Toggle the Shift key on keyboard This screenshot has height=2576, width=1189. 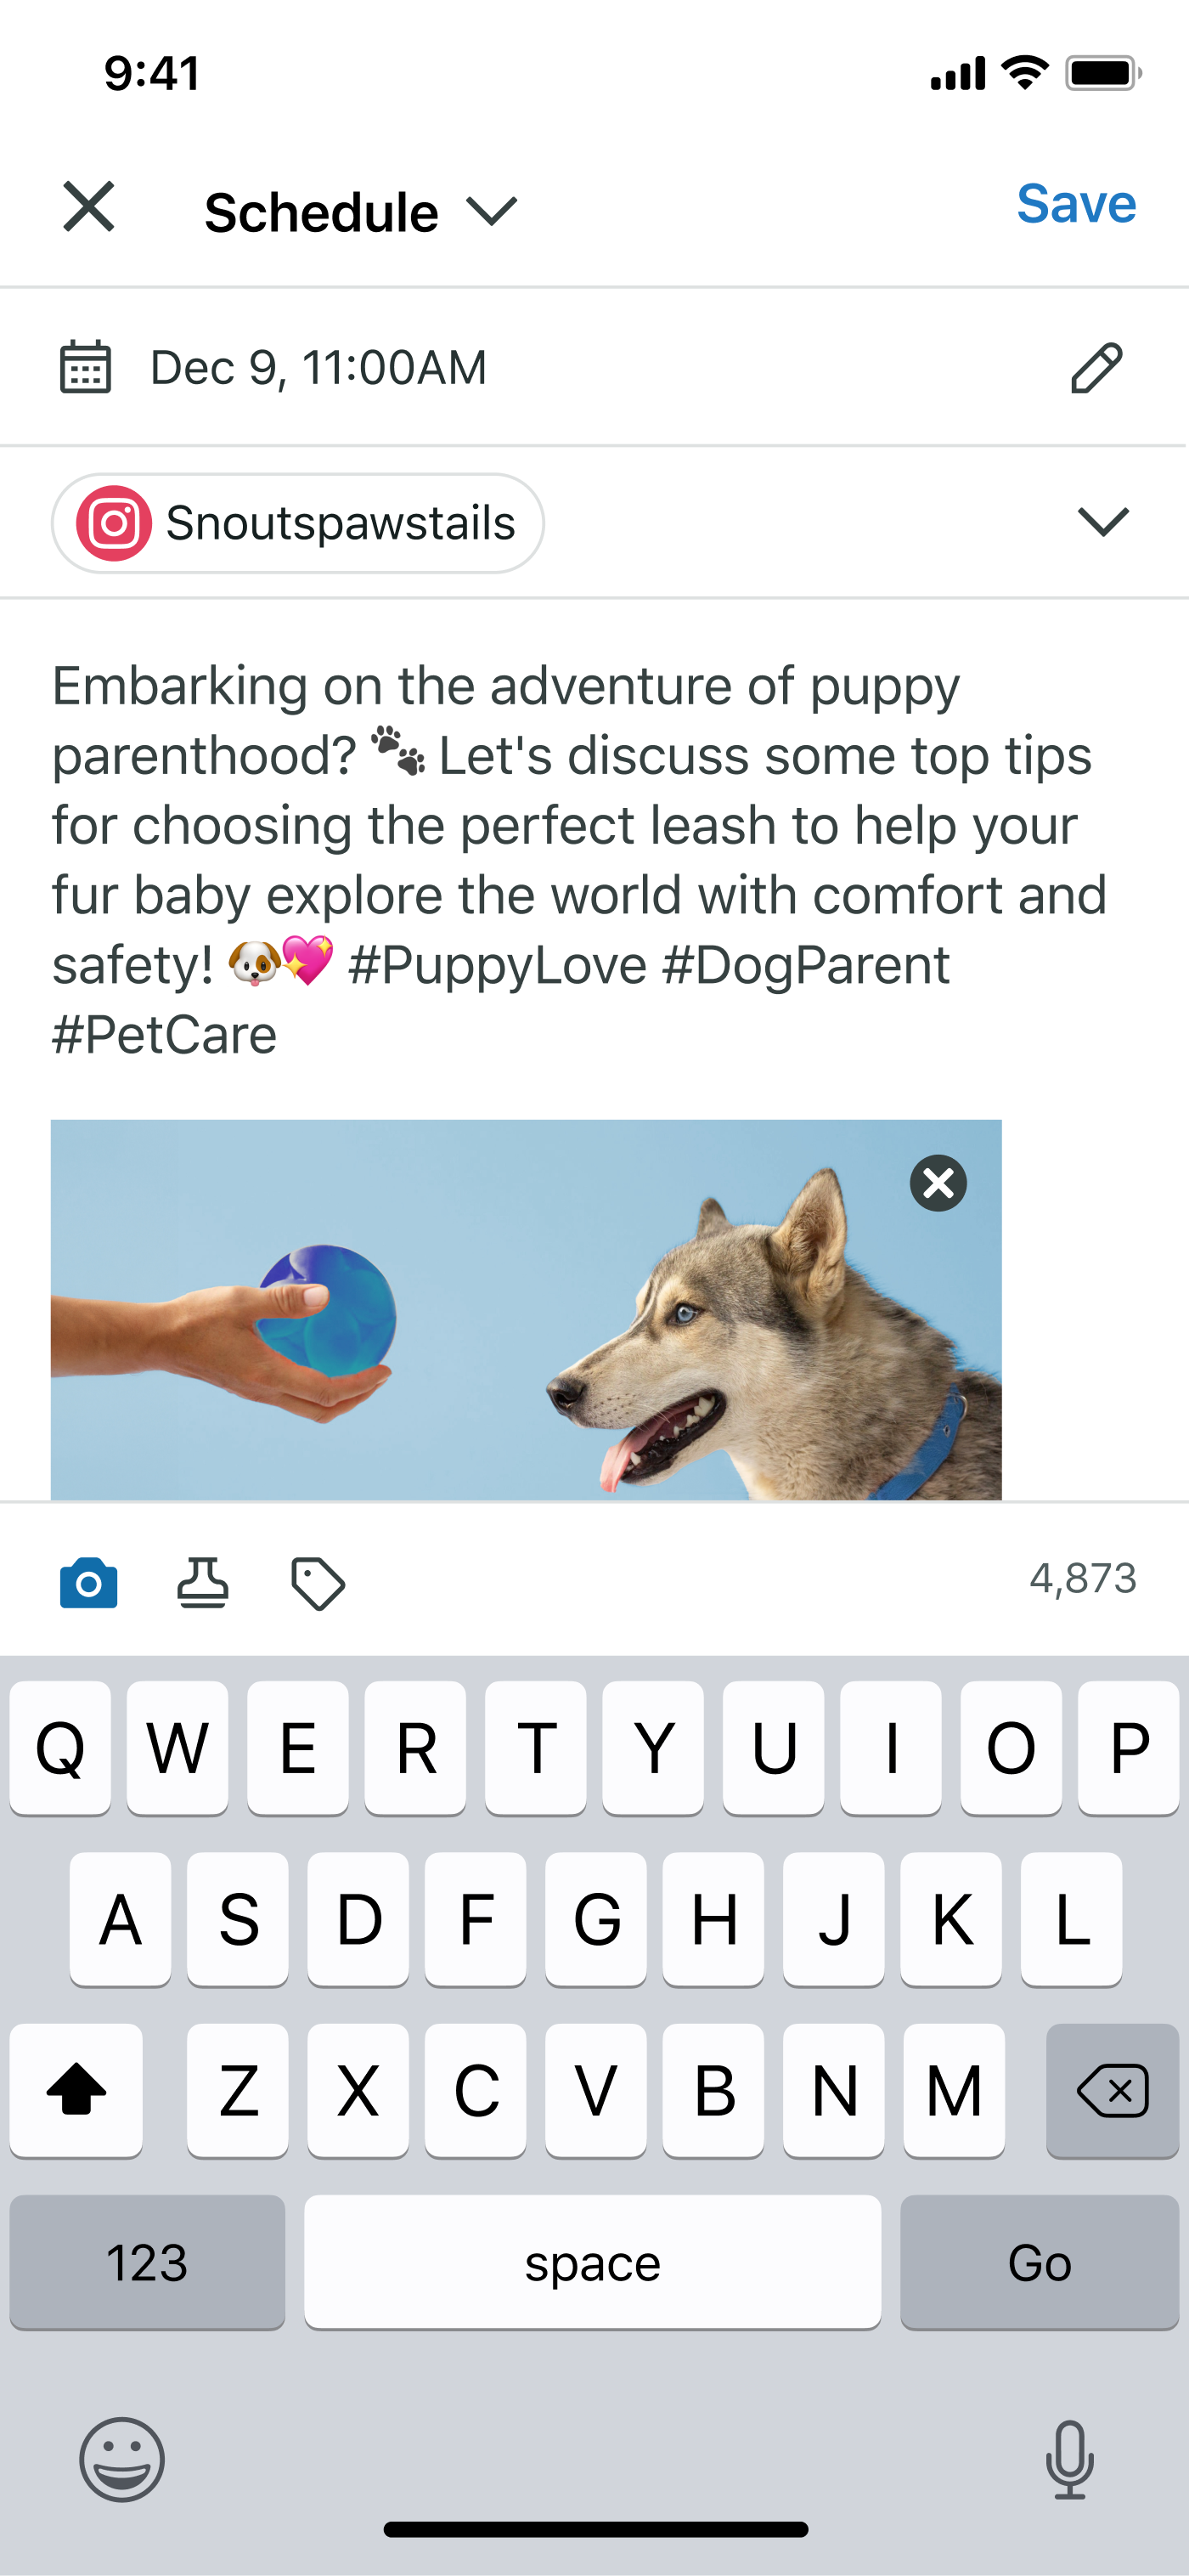[x=76, y=2090]
